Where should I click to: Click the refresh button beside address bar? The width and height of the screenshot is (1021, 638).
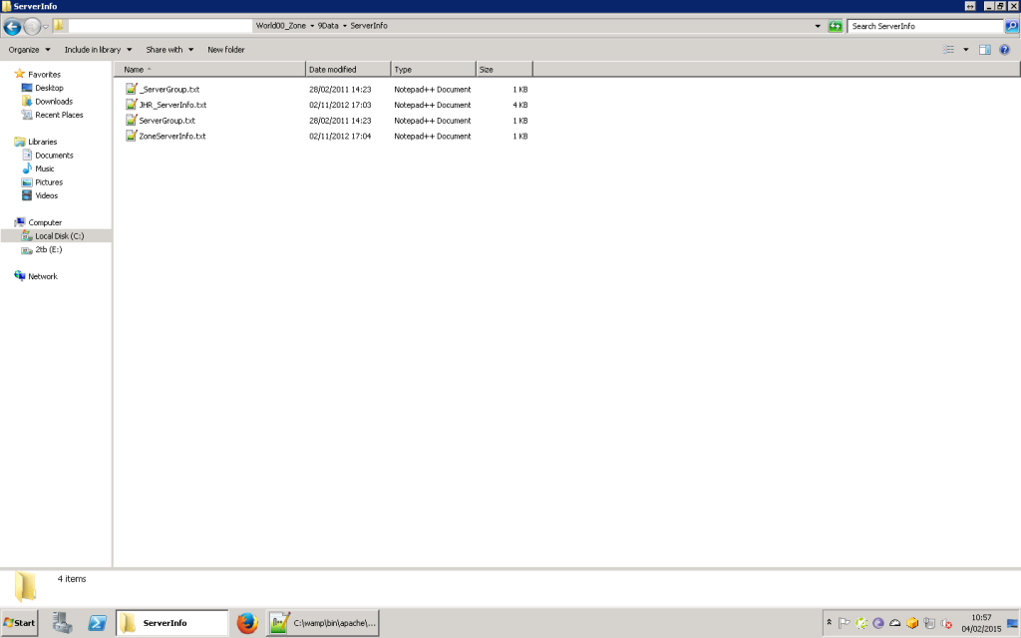tap(836, 26)
